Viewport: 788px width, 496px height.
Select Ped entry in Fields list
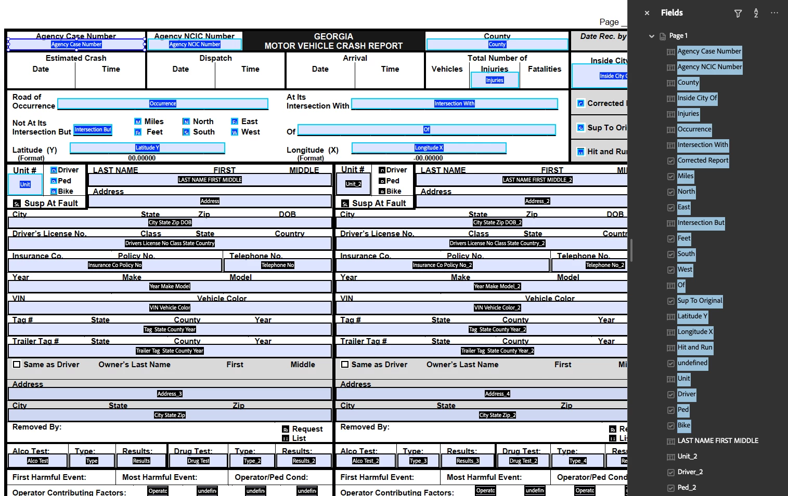coord(683,410)
